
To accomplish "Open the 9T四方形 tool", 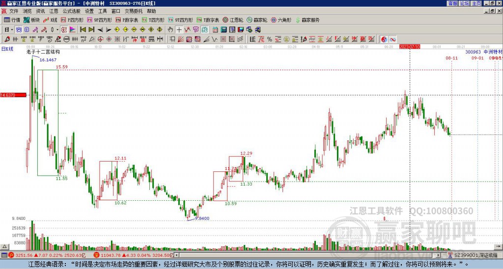I will pyautogui.click(x=181, y=20).
